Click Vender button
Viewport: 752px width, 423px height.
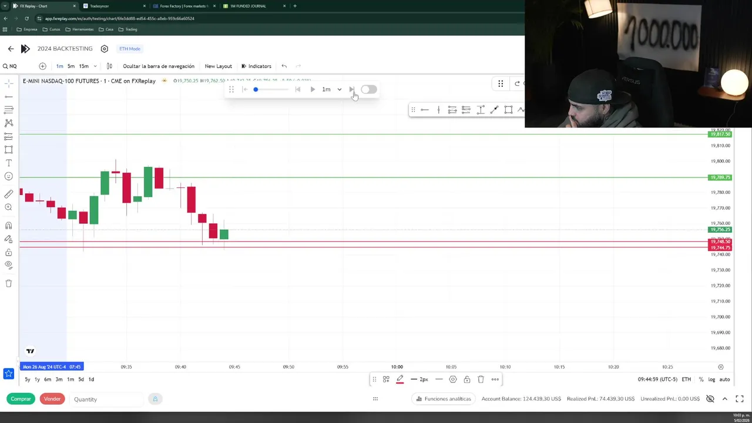point(52,399)
